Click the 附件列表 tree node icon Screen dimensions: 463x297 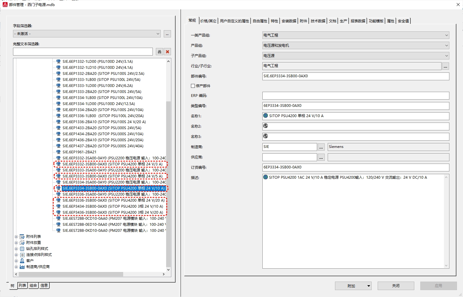22,237
